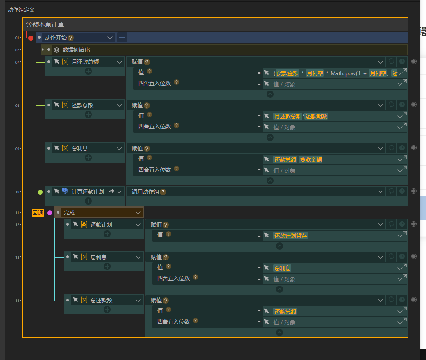Collapse the line 07 parameters with up arrow
The width and height of the screenshot is (426, 360).
click(270, 94)
